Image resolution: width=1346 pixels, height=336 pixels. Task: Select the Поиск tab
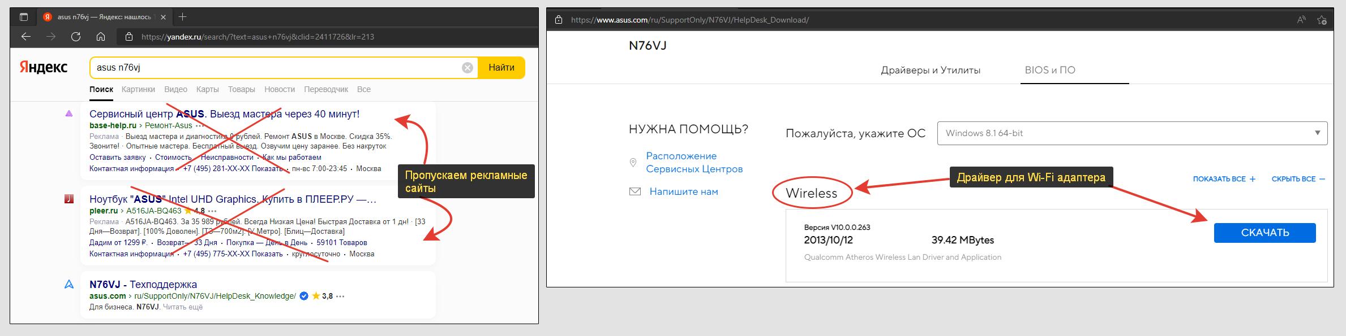pos(101,89)
